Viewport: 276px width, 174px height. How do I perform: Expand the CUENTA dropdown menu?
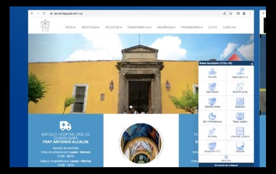coord(229,27)
